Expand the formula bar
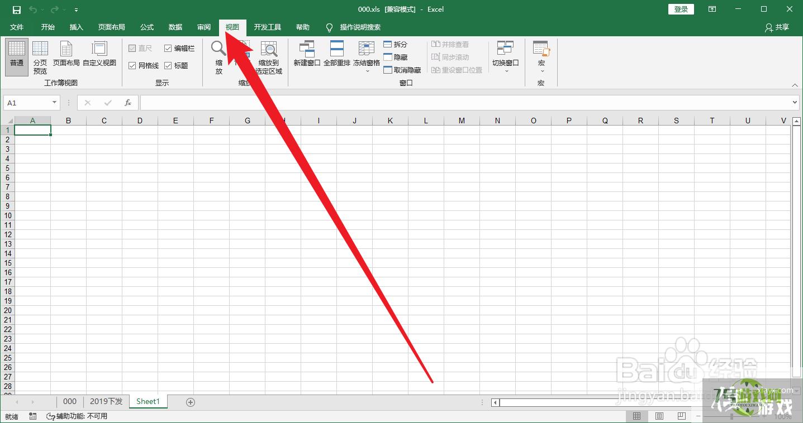The image size is (803, 423). click(x=796, y=103)
